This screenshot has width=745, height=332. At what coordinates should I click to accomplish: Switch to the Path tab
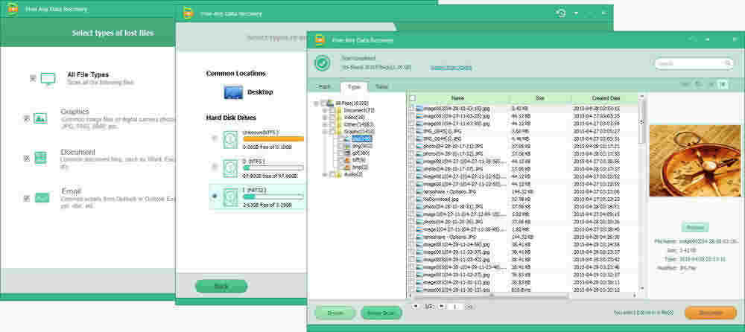tap(324, 87)
